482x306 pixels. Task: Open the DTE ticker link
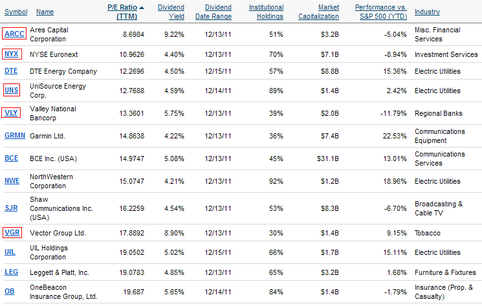tap(11, 71)
